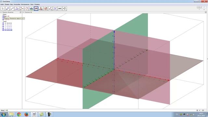Image resolution: width=208 pixels, height=117 pixels.
Task: Open the Файл menu
Action: pos(2,4)
